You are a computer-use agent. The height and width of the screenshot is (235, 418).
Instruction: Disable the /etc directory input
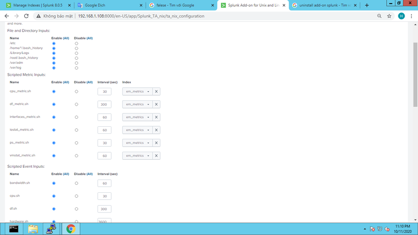pyautogui.click(x=76, y=43)
